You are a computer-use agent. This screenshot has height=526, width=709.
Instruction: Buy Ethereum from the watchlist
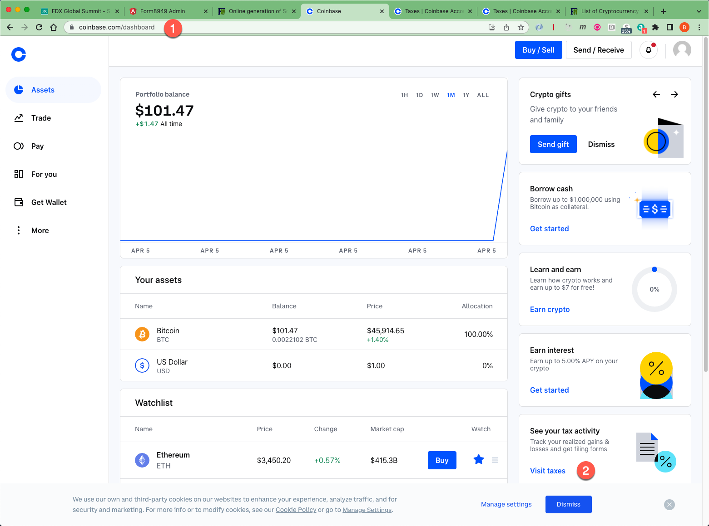(442, 460)
